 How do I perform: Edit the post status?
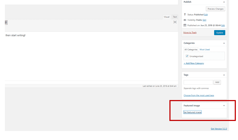click(x=206, y=15)
